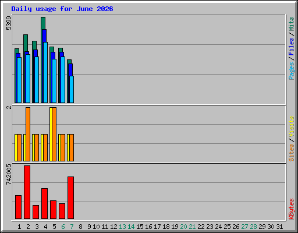Click the day 1 axis label
The image size is (298, 233).
pos(19,227)
